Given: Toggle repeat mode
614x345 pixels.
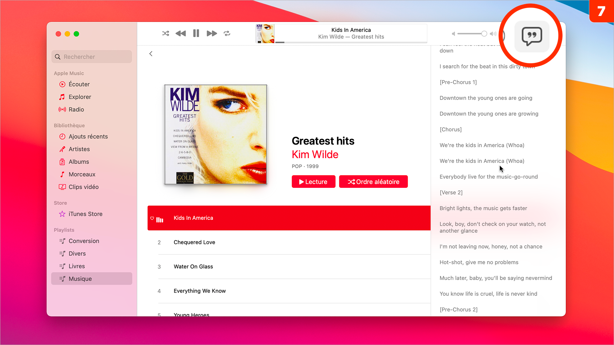Looking at the screenshot, I should (227, 34).
